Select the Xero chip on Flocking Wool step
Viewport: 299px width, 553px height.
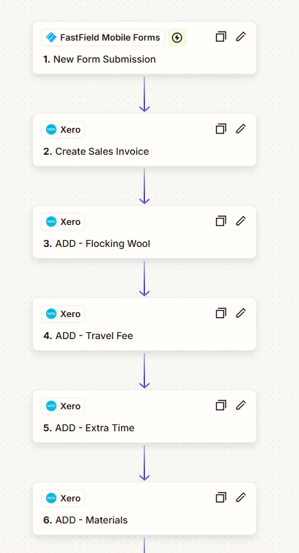click(63, 222)
